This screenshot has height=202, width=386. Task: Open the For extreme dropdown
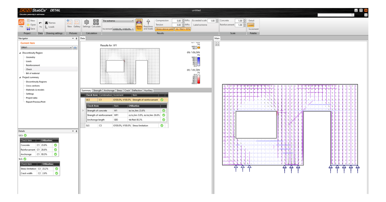(118, 21)
